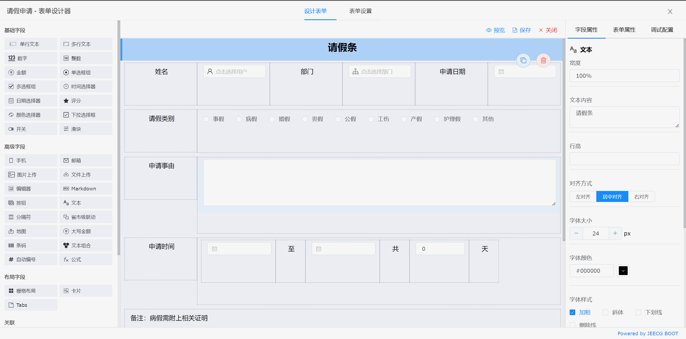
Task: Open the 表单属性 tab
Action: click(x=624, y=30)
